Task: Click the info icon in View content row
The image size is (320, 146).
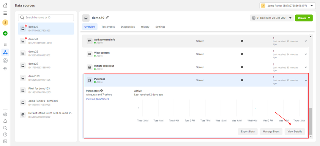Action: pos(242,54)
